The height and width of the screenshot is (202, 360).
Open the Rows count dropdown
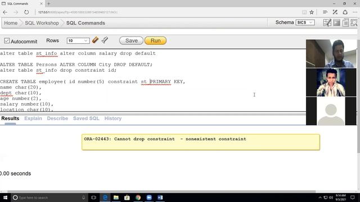coord(78,40)
